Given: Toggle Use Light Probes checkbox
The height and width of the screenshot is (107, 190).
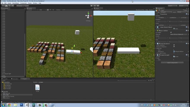Looking at the screenshot, I should click(x=174, y=53).
